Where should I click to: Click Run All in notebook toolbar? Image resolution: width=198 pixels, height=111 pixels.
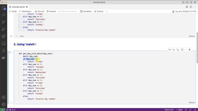[40, 11]
